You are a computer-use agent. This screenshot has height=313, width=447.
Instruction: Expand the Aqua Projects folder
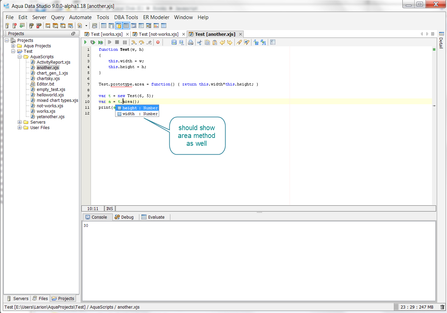13,46
